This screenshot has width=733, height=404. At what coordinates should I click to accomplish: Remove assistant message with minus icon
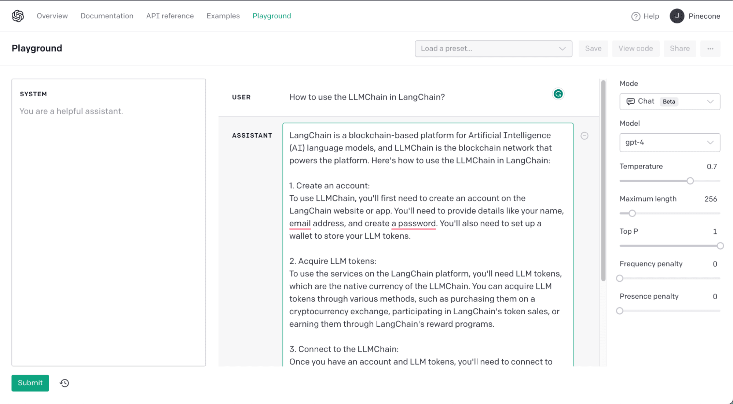point(584,136)
